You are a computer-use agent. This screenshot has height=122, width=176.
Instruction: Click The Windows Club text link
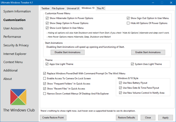(19, 110)
